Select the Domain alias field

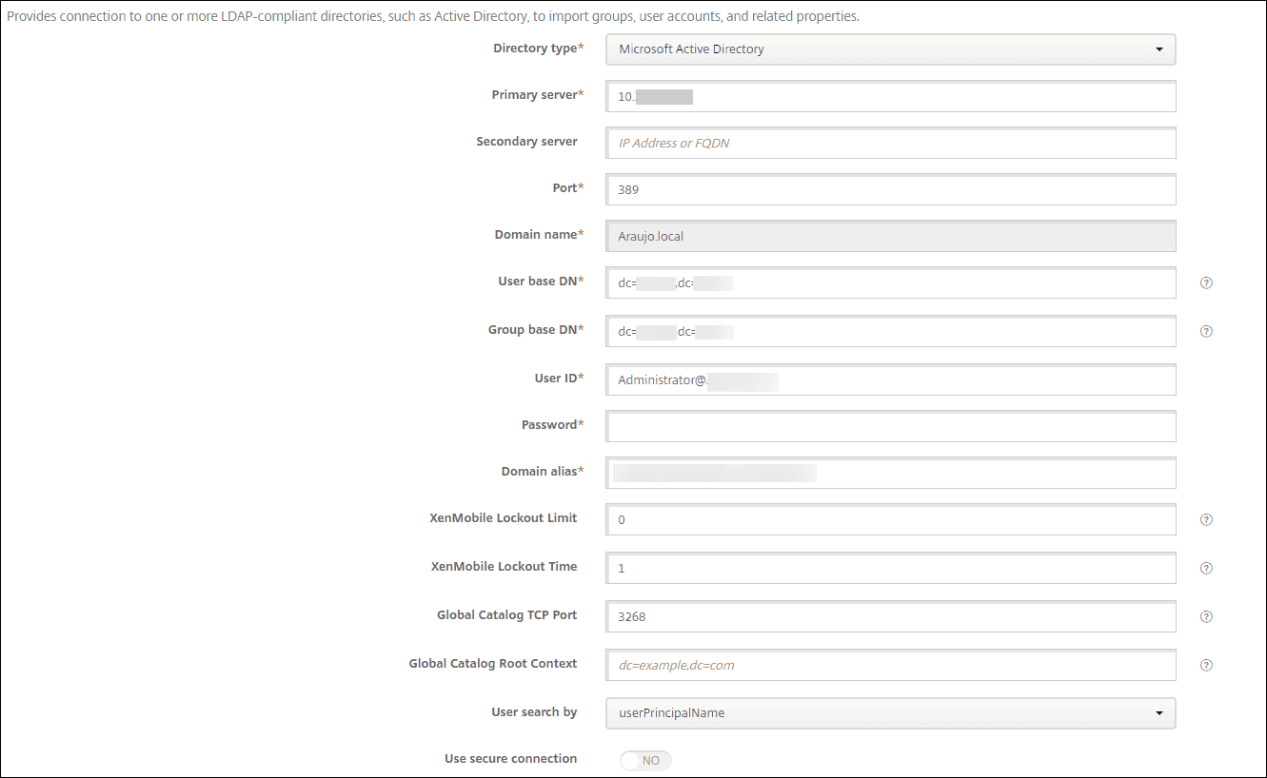pos(890,473)
